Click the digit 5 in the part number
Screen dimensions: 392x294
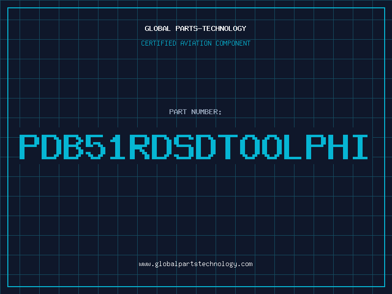pyautogui.click(x=95, y=147)
